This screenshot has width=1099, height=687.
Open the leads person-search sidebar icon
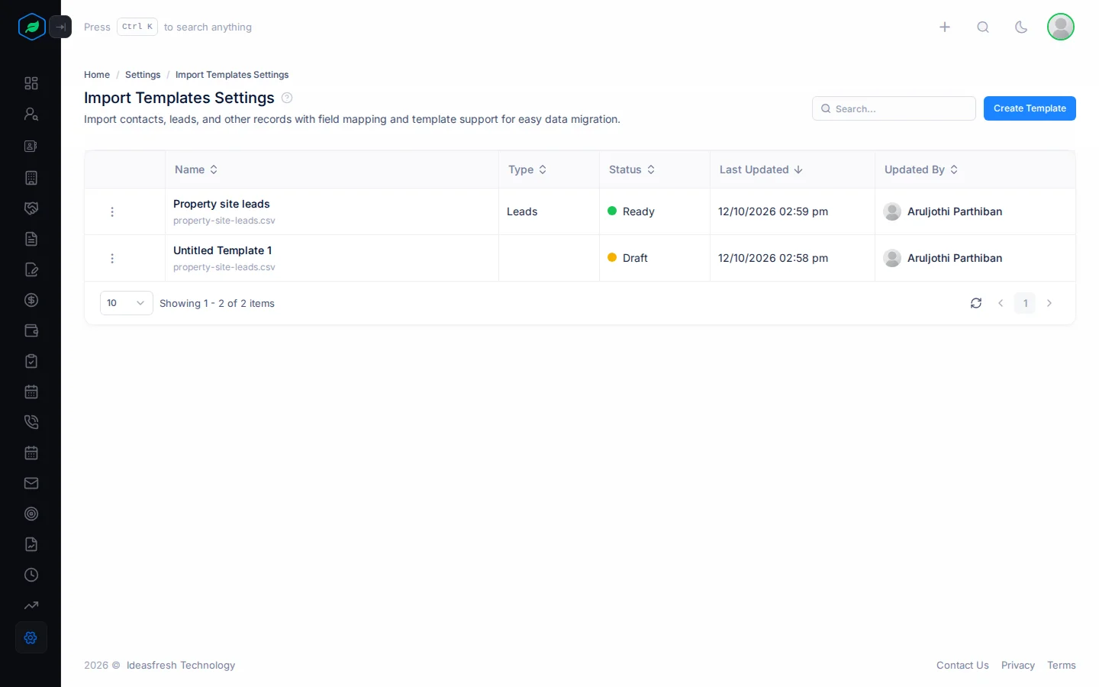tap(31, 114)
